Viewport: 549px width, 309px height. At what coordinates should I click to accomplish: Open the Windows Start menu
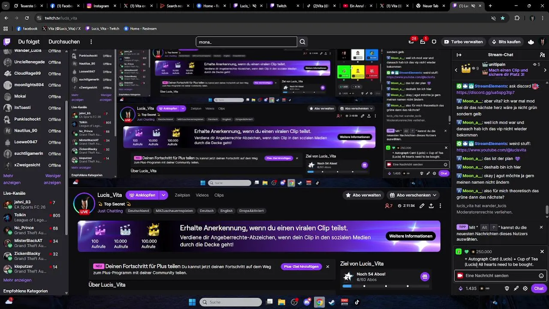pos(192,302)
